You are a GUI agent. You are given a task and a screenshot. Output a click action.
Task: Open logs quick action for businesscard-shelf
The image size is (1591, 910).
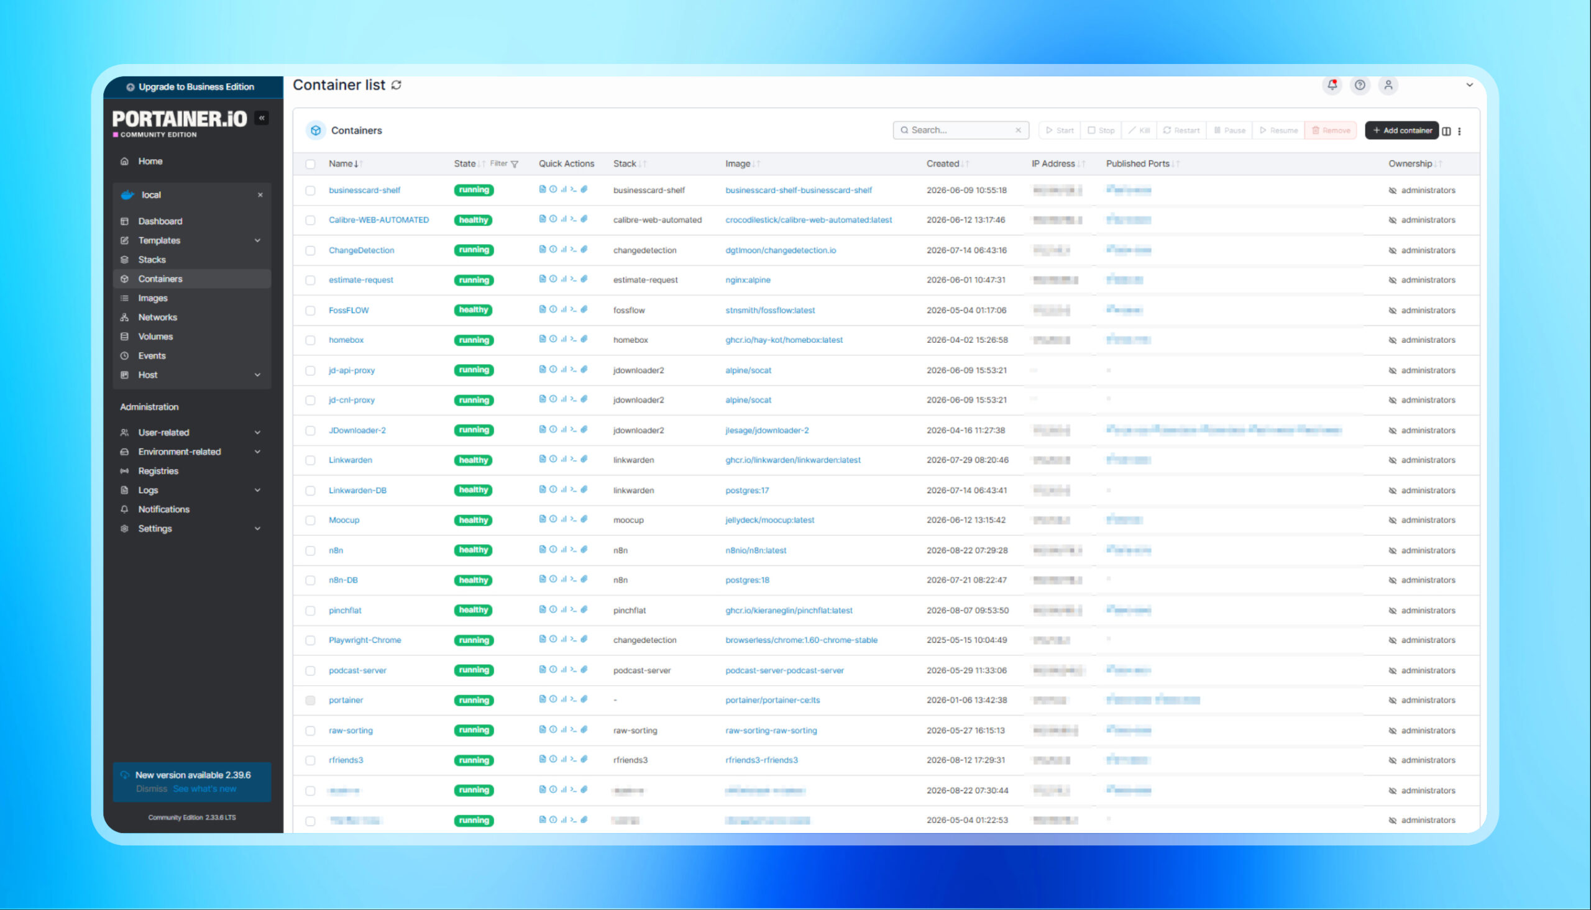pyautogui.click(x=542, y=189)
